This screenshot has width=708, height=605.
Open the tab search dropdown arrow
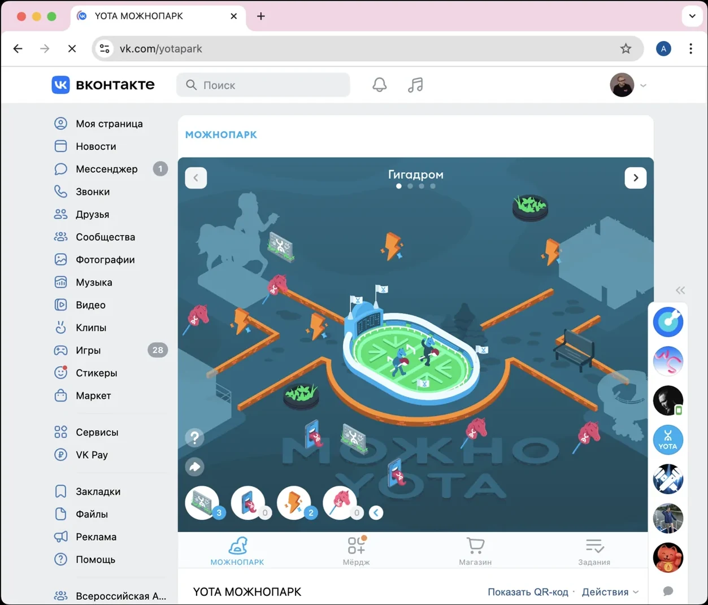coord(692,16)
